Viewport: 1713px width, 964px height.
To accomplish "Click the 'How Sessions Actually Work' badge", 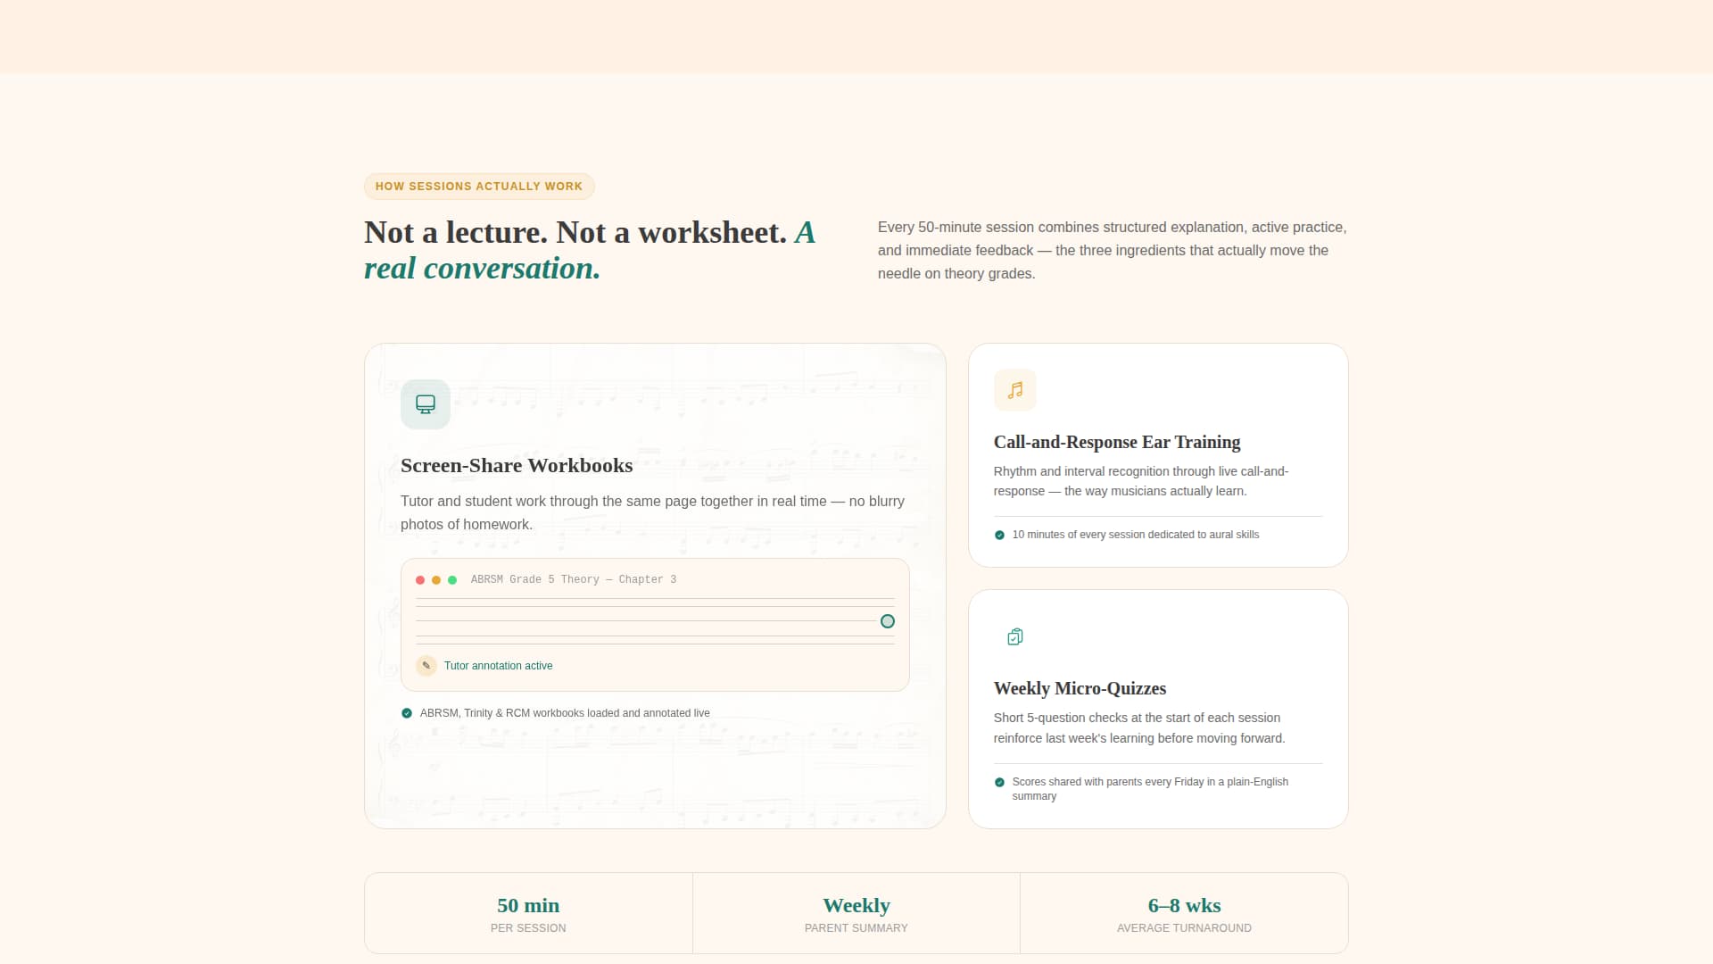I will click(x=479, y=187).
